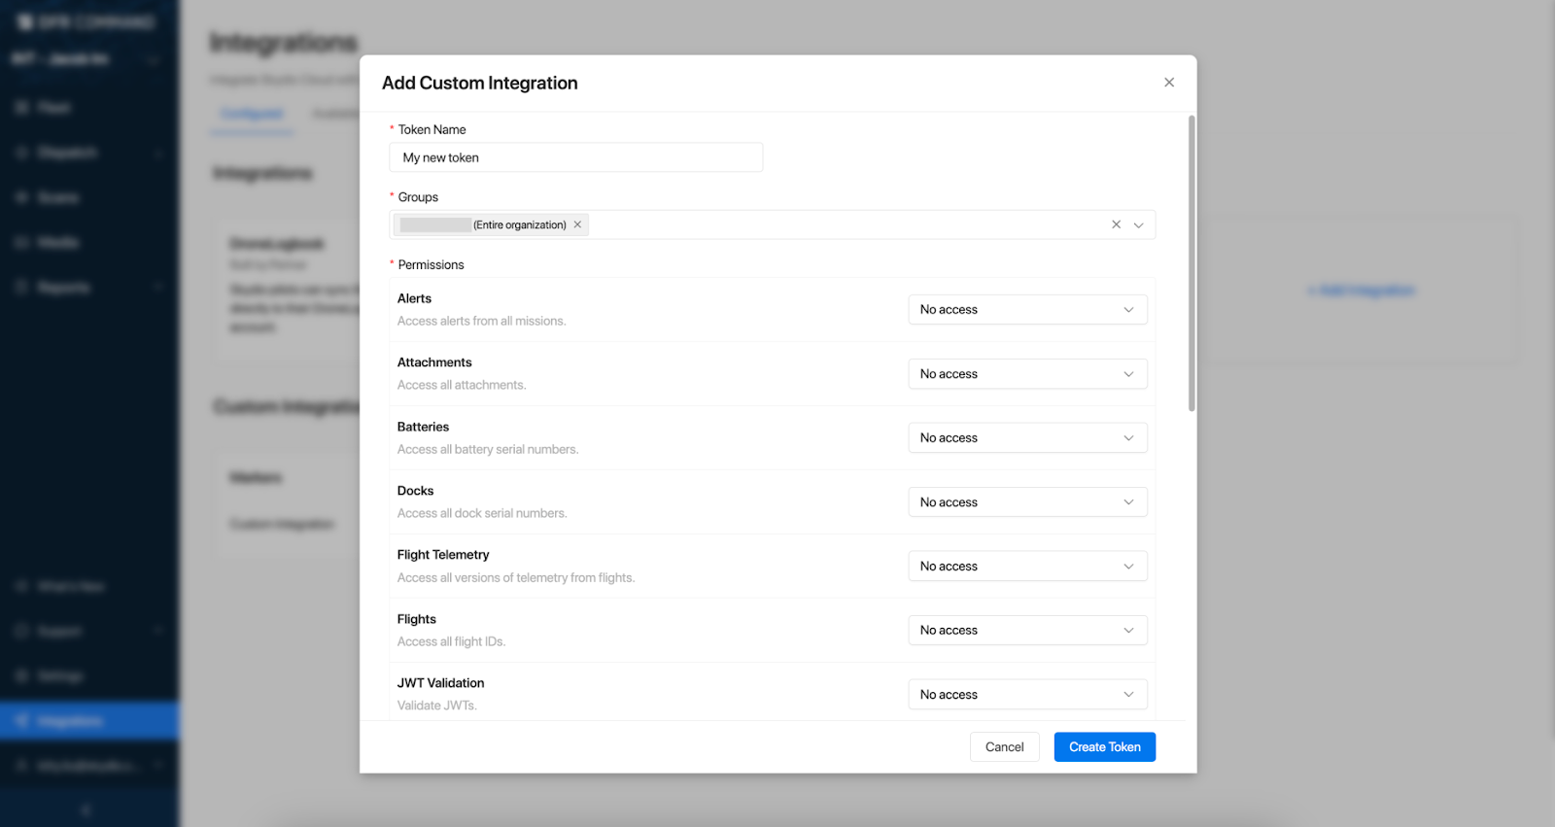Click the 'Access all battery serial numbers.' text

488,449
